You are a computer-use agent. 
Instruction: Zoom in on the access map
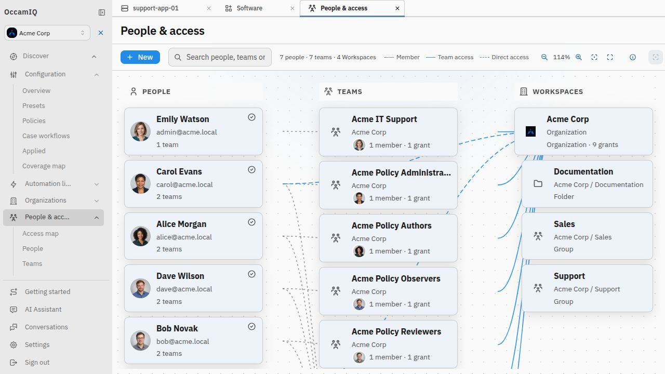pyautogui.click(x=579, y=57)
